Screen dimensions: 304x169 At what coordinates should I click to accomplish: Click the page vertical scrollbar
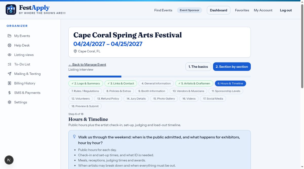(x=302, y=46)
